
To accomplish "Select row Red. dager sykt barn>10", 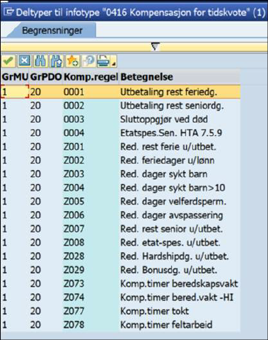I will click(120, 188).
